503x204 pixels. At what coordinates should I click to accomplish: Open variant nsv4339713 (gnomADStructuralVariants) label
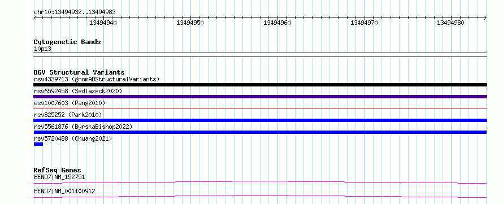click(x=97, y=79)
